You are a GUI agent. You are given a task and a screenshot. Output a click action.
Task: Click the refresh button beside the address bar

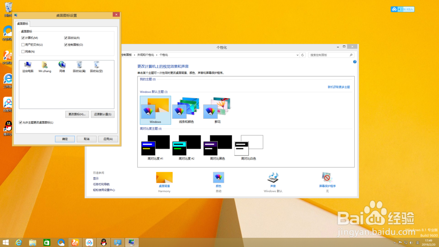pos(302,55)
